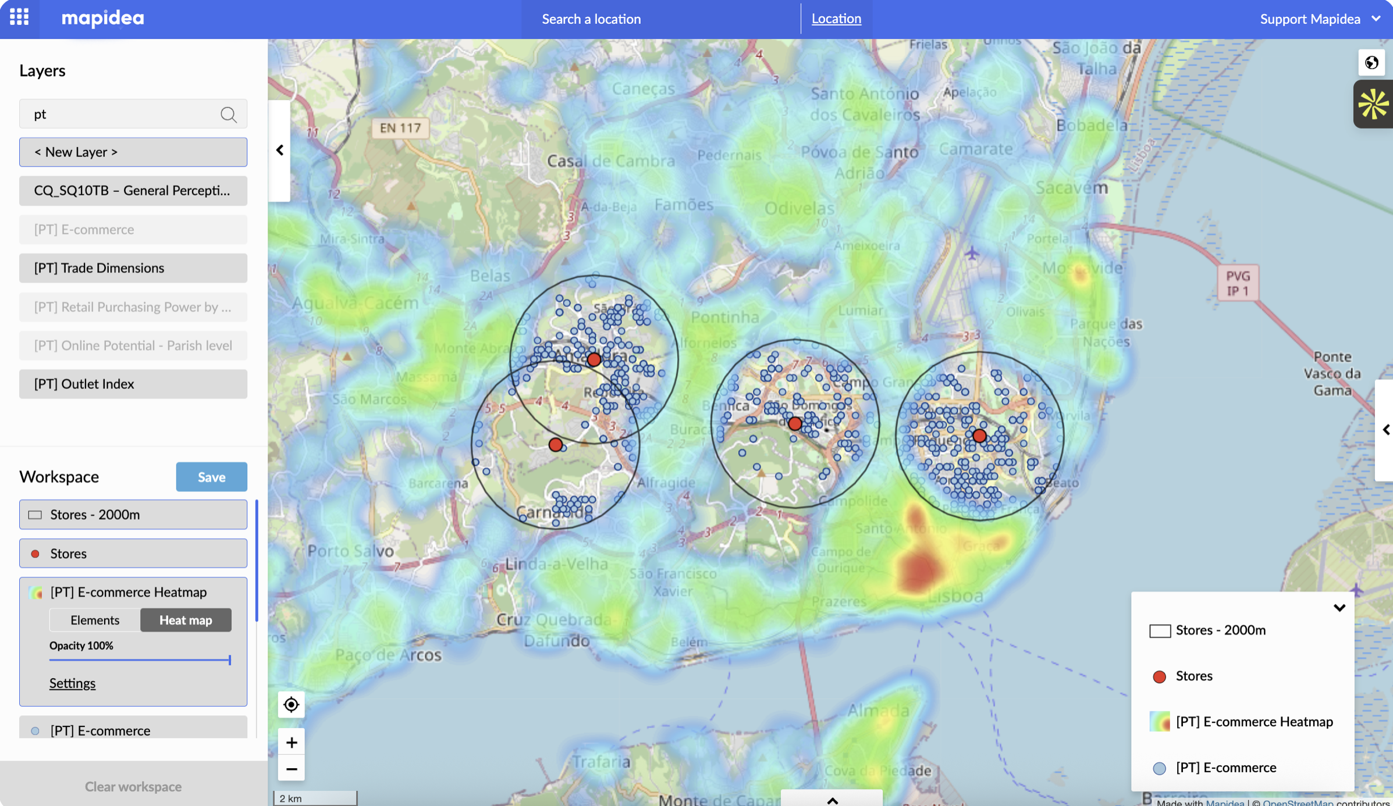Add the [PT] Trade Dimensions layer
1393x806 pixels.
coord(133,268)
